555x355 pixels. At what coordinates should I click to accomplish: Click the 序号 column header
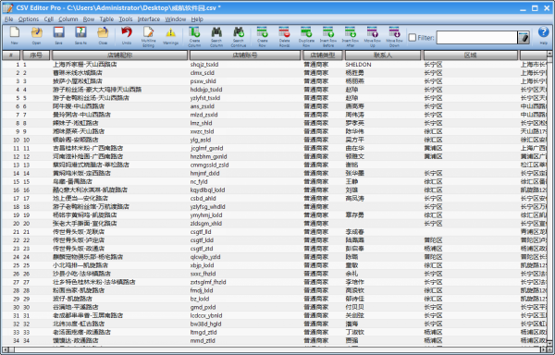pos(36,55)
